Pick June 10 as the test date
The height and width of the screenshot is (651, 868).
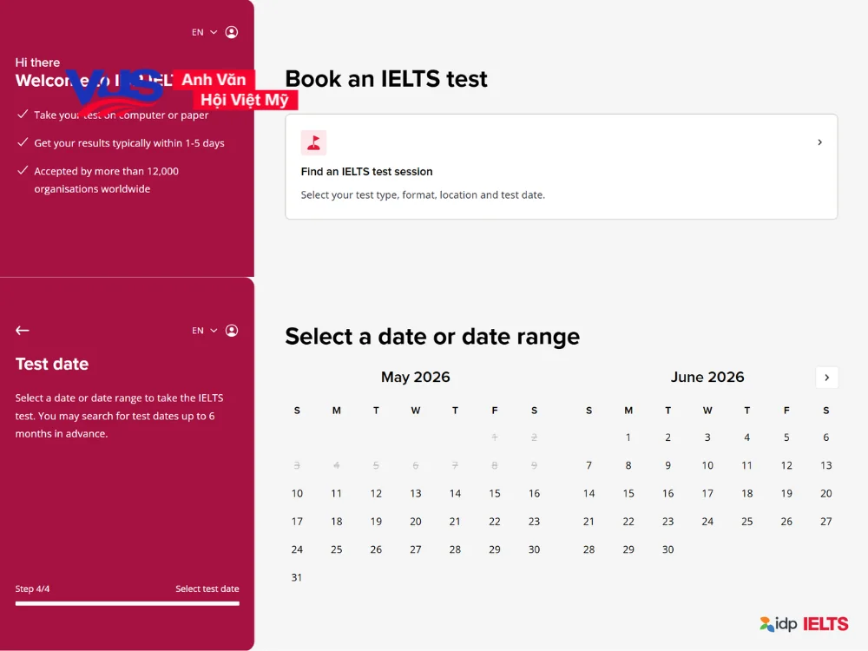point(707,465)
